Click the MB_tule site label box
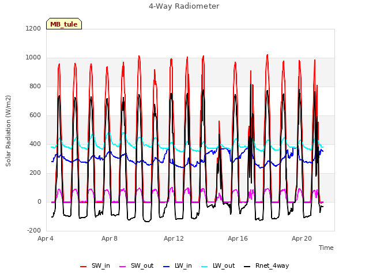 point(64,24)
